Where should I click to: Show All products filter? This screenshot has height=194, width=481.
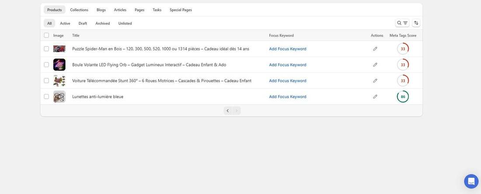(x=49, y=23)
